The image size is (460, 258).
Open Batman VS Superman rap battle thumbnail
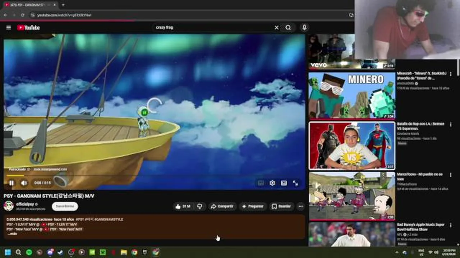(352, 145)
